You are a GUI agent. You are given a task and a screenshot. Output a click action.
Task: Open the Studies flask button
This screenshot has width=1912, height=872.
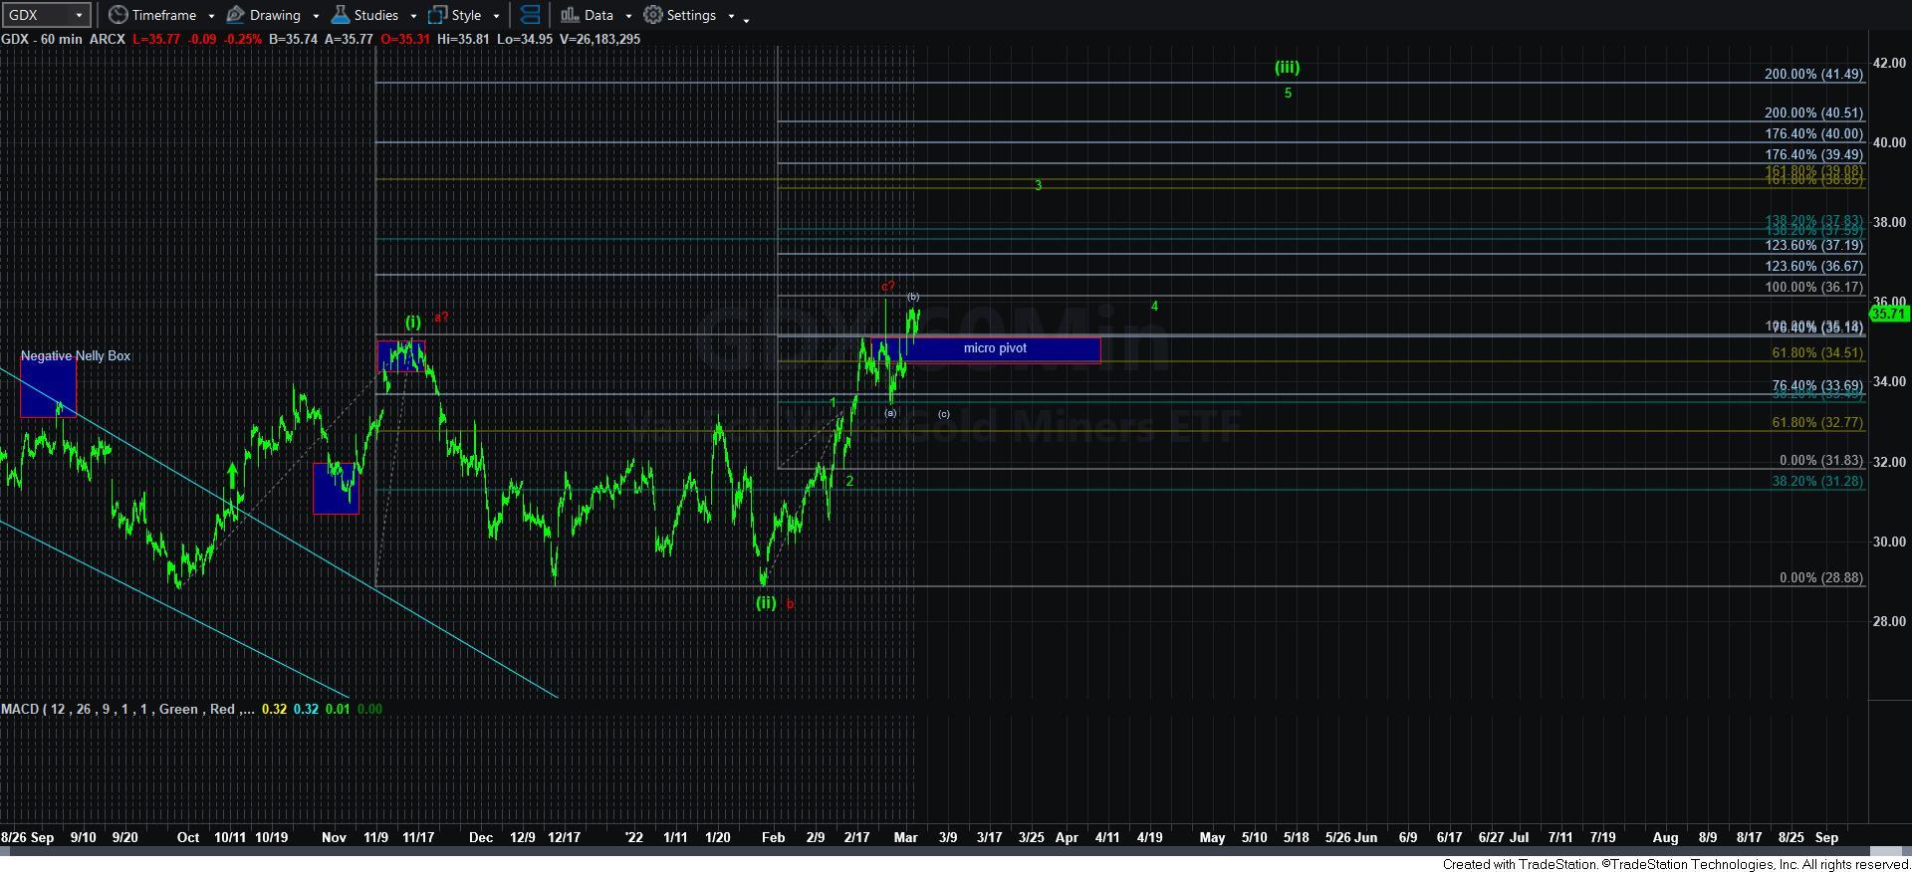click(x=364, y=15)
